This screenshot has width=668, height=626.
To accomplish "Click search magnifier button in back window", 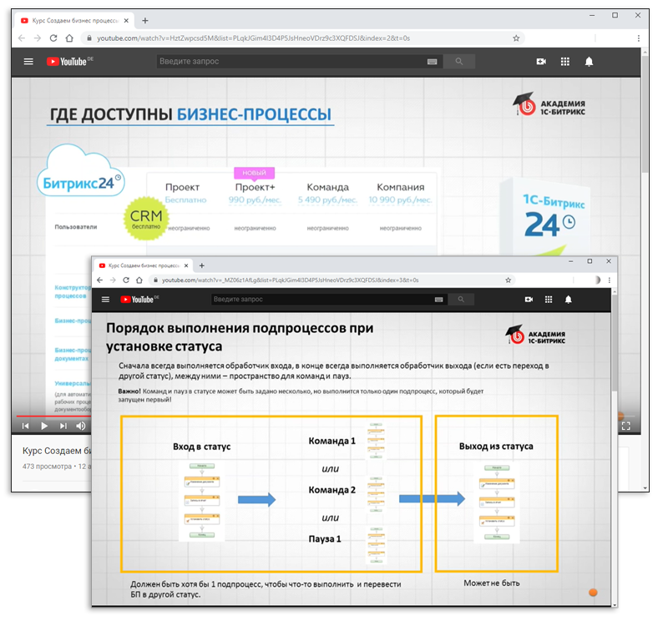I will 458,62.
